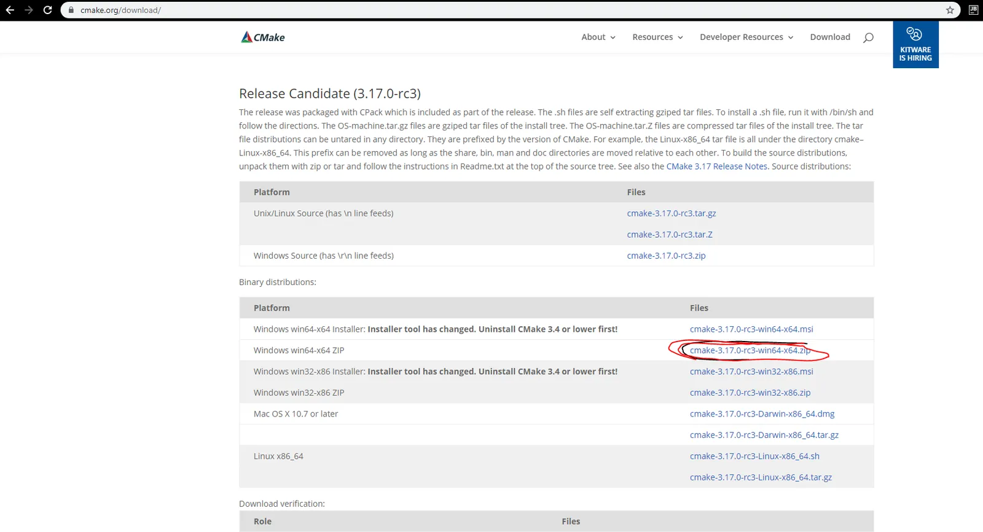This screenshot has width=983, height=532.
Task: Bookmark this page with the star icon
Action: tap(950, 10)
